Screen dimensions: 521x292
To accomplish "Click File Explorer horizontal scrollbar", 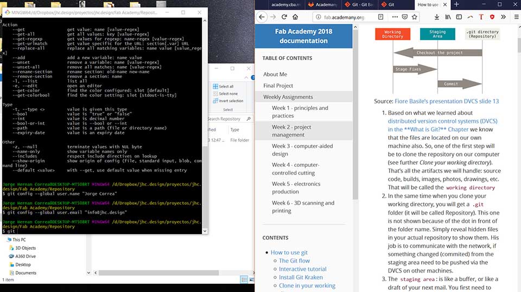I will coord(158,272).
